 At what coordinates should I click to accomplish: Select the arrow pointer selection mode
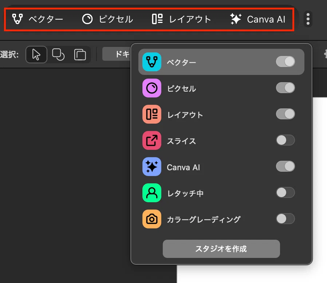pos(36,55)
